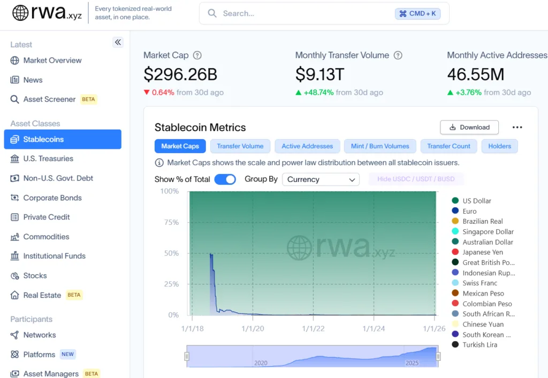The width and height of the screenshot is (548, 378).
Task: Click the U.S. Treasuries bank icon
Action: 14,159
